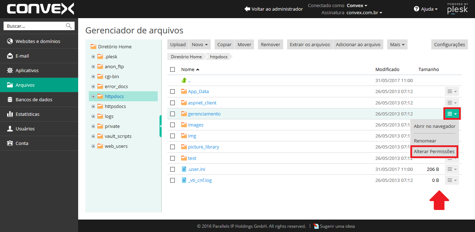This screenshot has height=232, width=475.
Task: Click the Mover button
Action: click(244, 44)
